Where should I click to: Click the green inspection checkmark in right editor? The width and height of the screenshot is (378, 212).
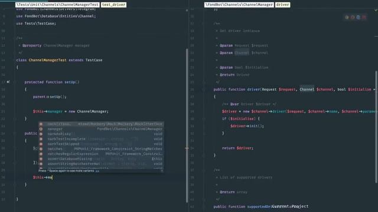coord(376,11)
